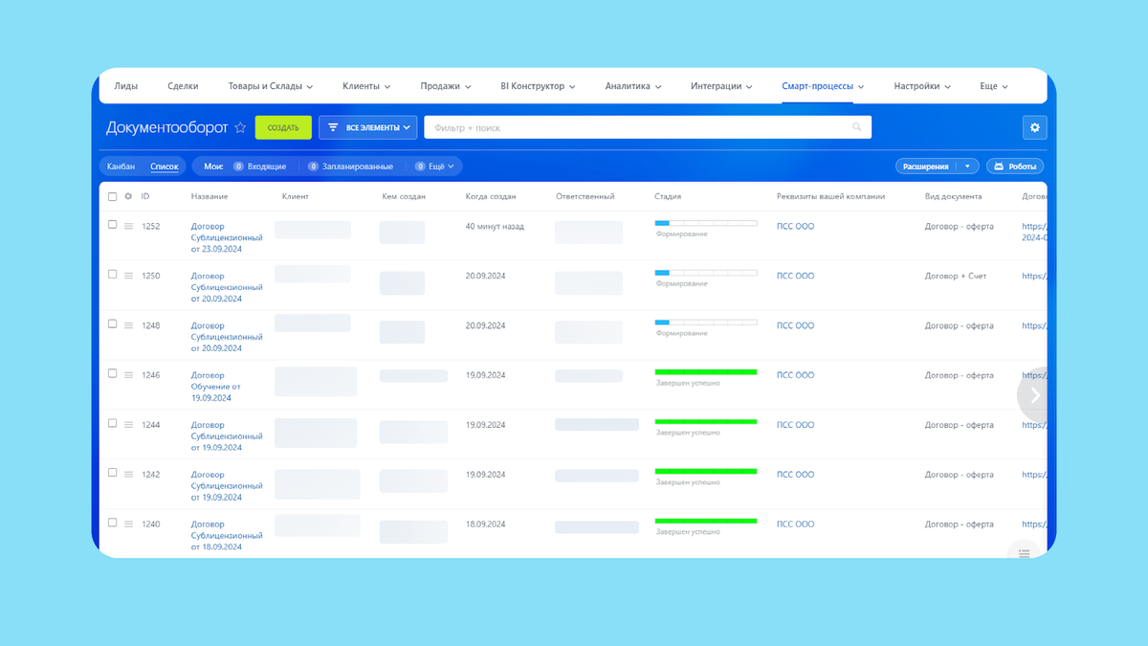1148x646 pixels.
Task: Check the row 1244 checkbox
Action: tap(112, 423)
